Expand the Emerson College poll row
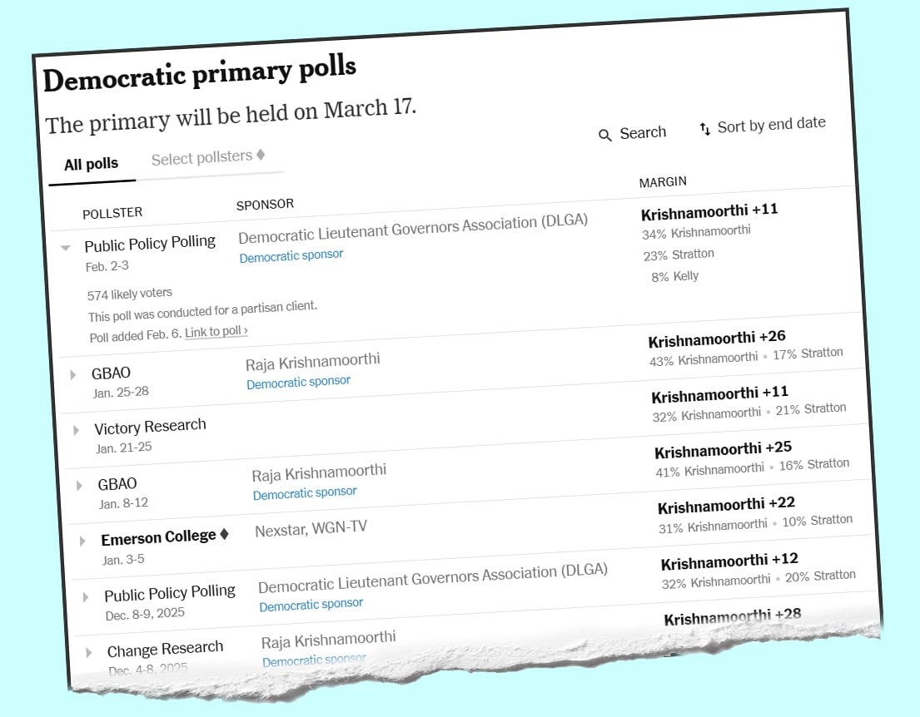 pyautogui.click(x=82, y=541)
